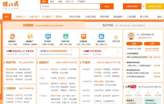Click the 登录 login button
Image resolution: width=164 pixels, height=104 pixels.
pos(134,44)
